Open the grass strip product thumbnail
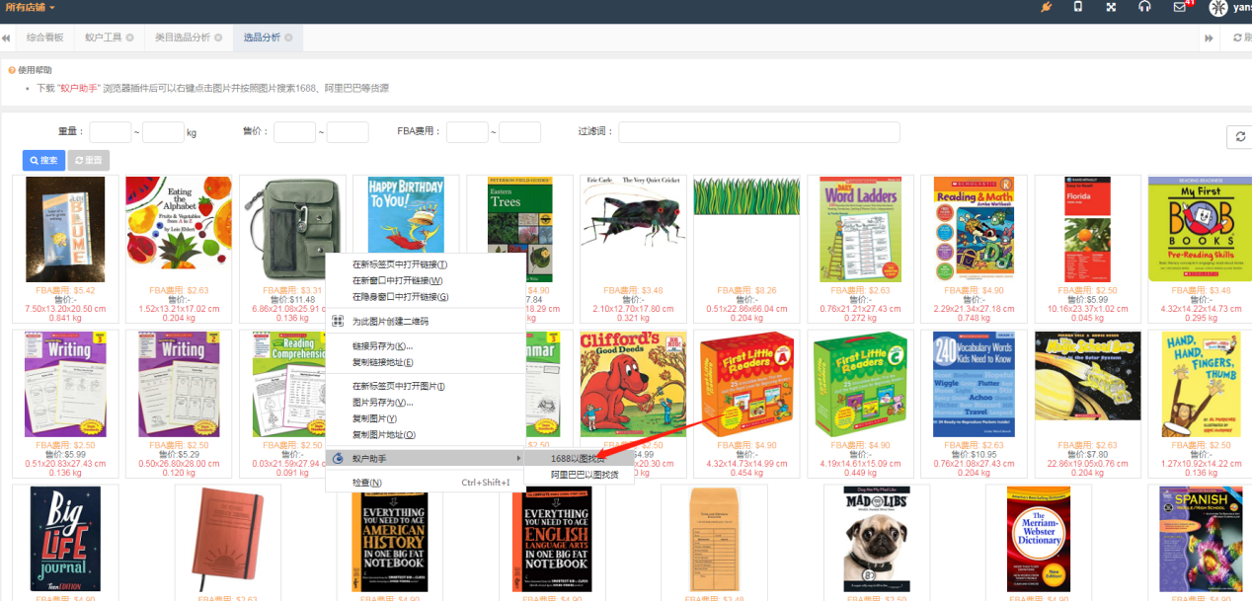This screenshot has width=1252, height=601. tap(746, 195)
